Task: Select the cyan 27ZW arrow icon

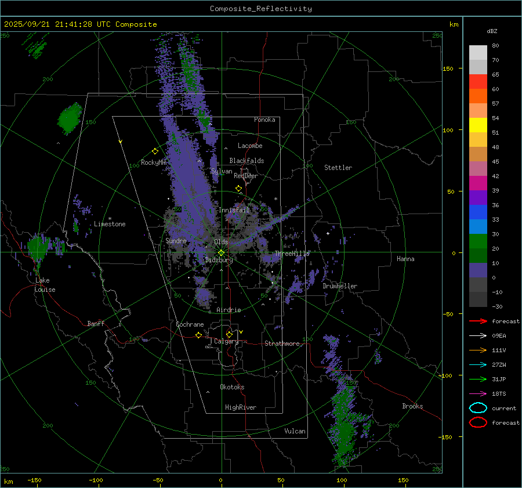Action: coord(477,364)
